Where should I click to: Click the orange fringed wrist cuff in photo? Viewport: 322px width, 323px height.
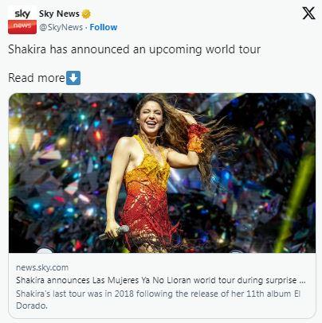[197, 138]
